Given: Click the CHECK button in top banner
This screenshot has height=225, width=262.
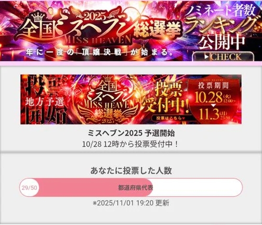Looking at the screenshot, I should 223,57.
